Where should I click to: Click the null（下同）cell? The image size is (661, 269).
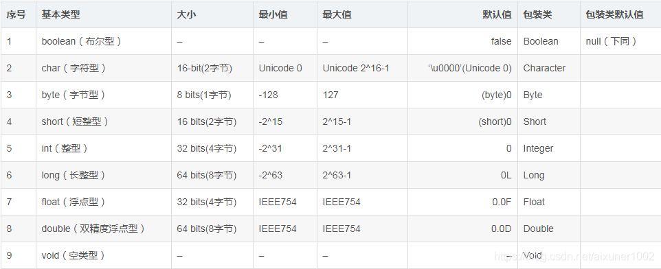click(x=620, y=41)
